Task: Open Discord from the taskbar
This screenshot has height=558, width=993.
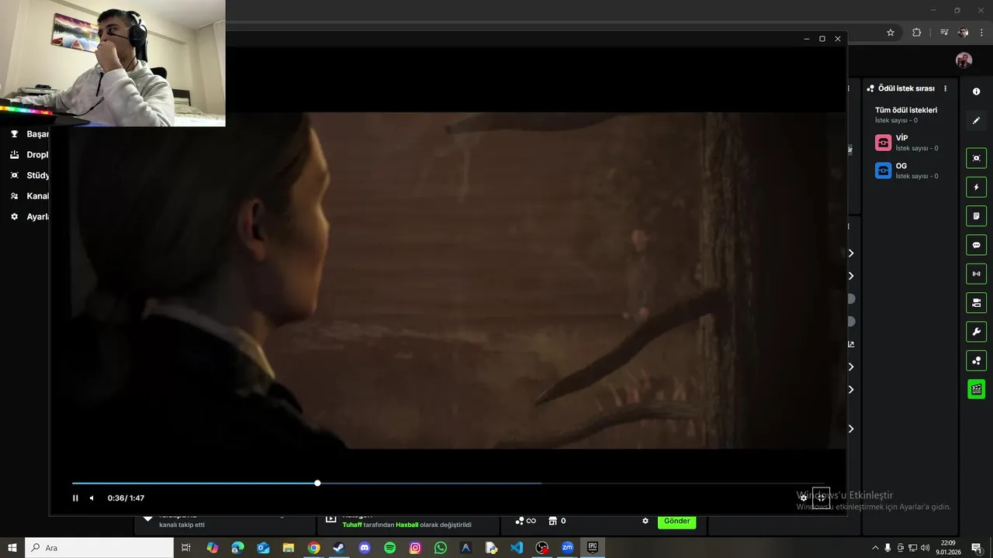Action: pyautogui.click(x=365, y=548)
